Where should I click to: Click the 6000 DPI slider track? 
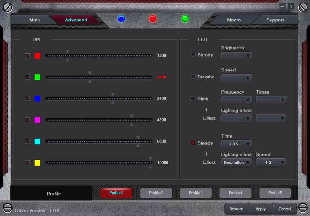point(99,141)
